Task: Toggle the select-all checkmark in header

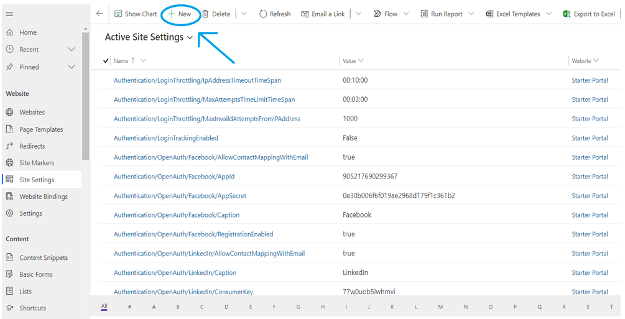Action: pos(106,61)
